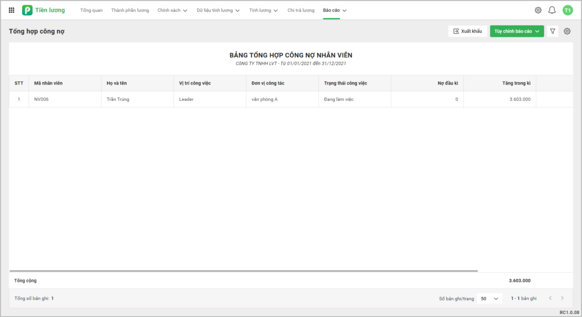The height and width of the screenshot is (317, 582).
Task: Open settings gear in top bar
Action: pyautogui.click(x=538, y=10)
